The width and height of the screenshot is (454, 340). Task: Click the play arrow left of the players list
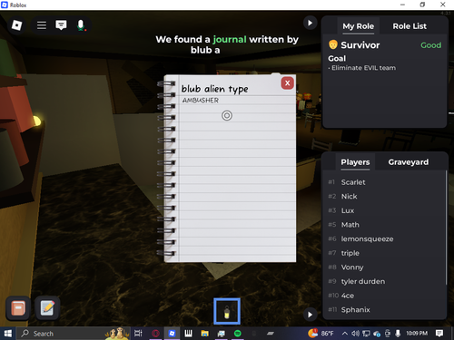(x=310, y=315)
